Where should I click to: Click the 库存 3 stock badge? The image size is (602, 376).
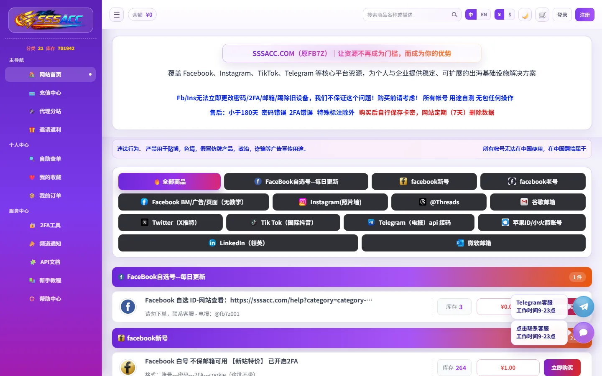click(x=454, y=307)
